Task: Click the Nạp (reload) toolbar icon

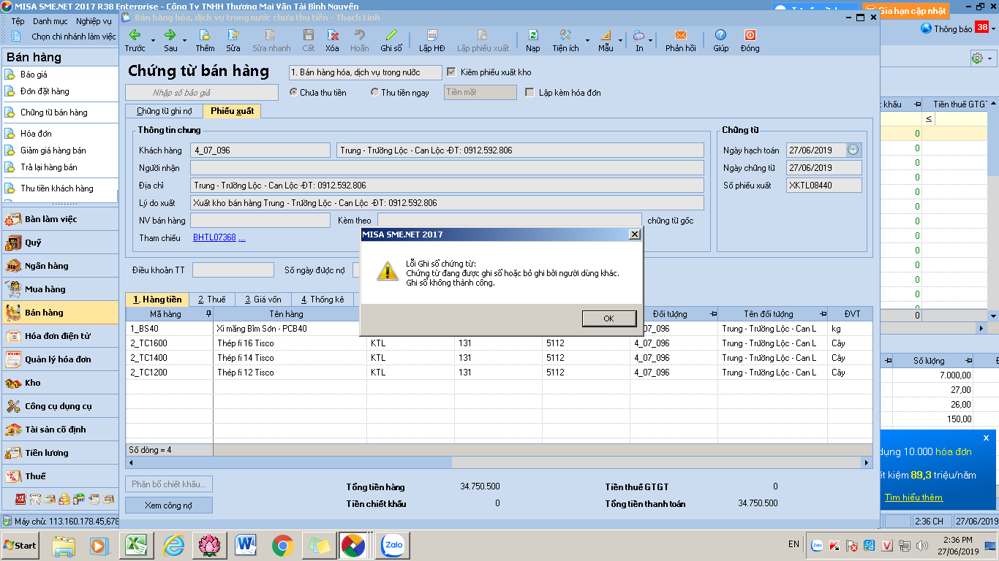Action: (533, 35)
